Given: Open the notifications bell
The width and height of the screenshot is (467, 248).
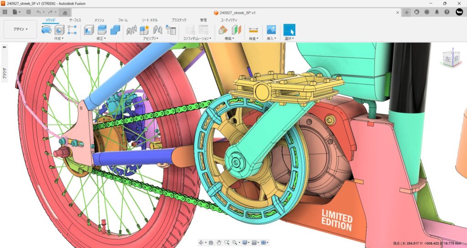Looking at the screenshot, I should pyautogui.click(x=437, y=12).
